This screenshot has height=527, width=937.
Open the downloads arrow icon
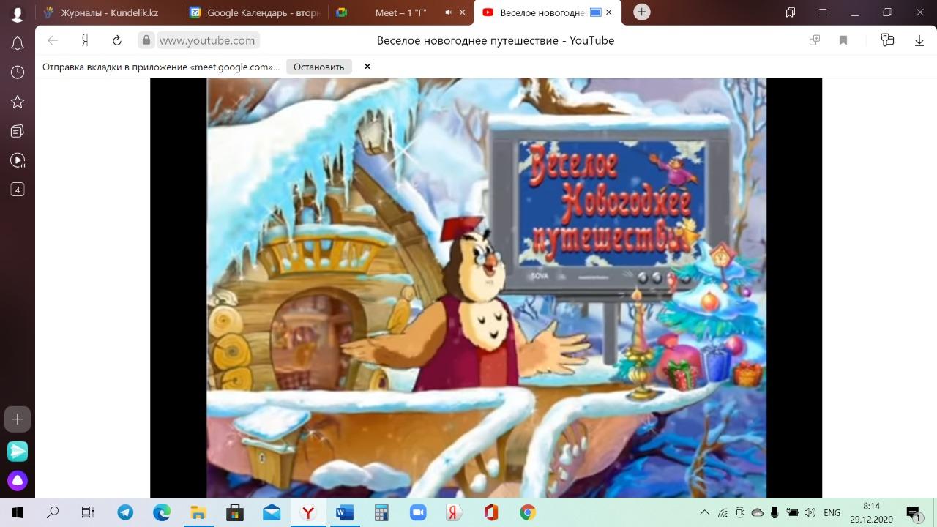(x=919, y=40)
